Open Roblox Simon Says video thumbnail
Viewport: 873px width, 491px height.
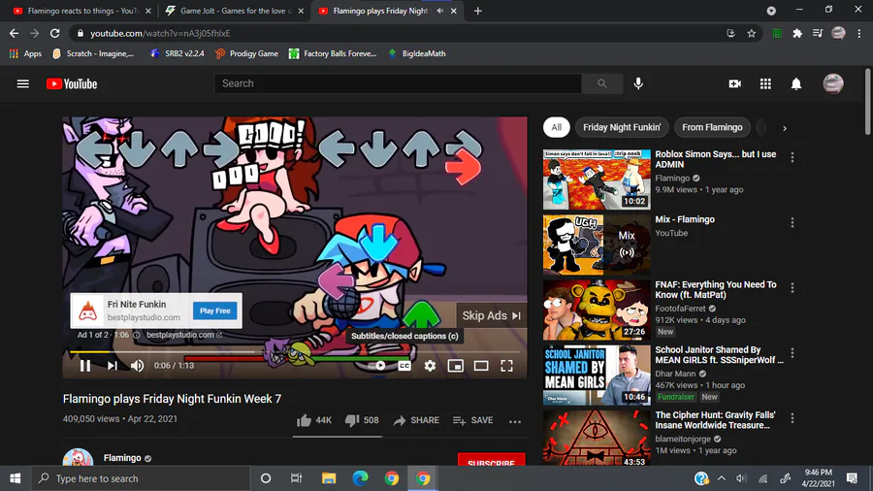[x=597, y=180]
